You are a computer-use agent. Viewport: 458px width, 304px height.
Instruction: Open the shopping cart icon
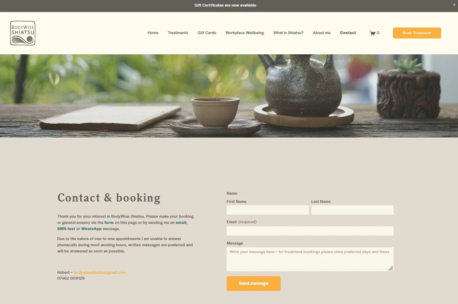point(372,33)
